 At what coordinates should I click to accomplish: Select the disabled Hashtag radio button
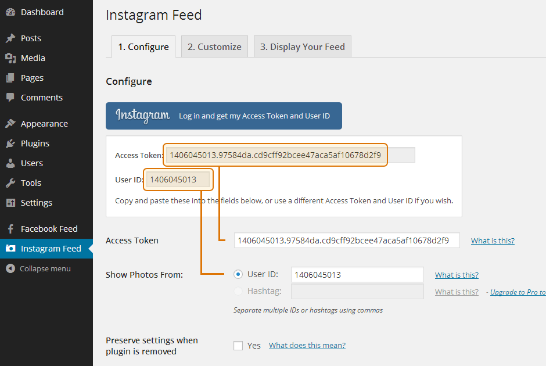click(238, 292)
